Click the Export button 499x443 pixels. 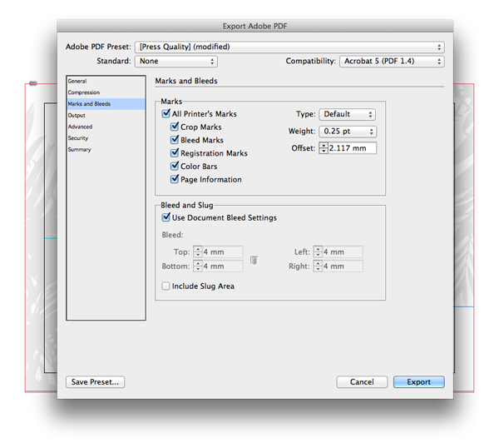click(x=419, y=382)
